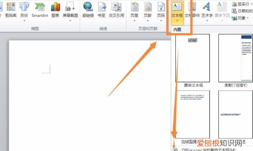Viewport: 253px width, 151px height.
Task: Insert a SmartArt graphic
Action: tap(40, 10)
